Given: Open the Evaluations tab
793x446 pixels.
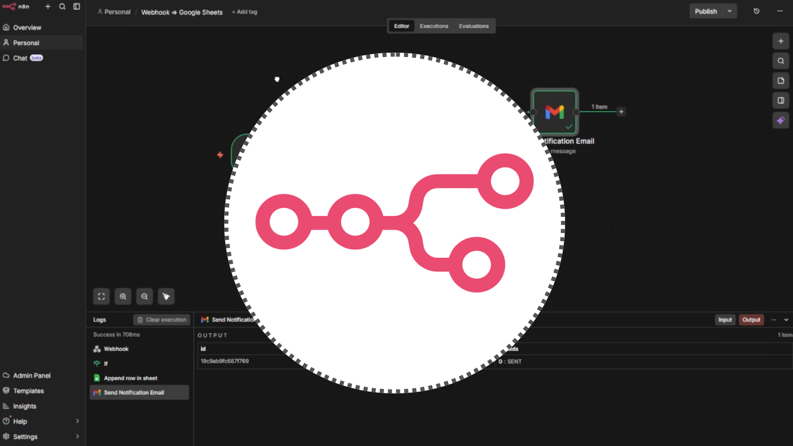Looking at the screenshot, I should click(474, 26).
